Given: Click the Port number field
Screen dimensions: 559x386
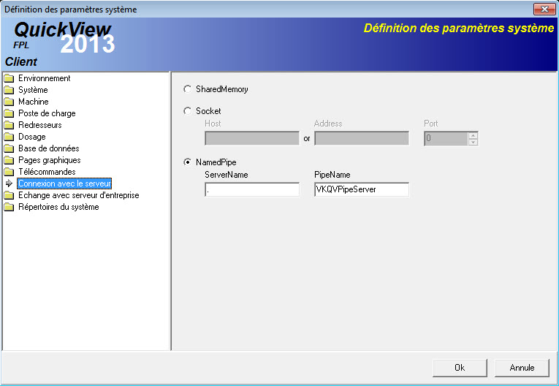Looking at the screenshot, I should [446, 138].
